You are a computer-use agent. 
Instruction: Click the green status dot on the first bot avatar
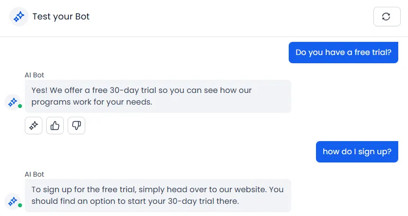[x=20, y=106]
